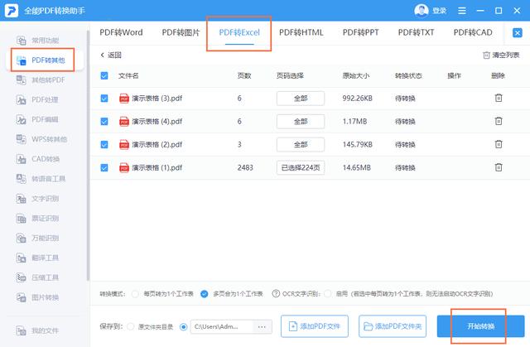This screenshot has width=530, height=347.
Task: Open page selection 全部 for 演示表格 (2).pdf
Action: tap(300, 144)
